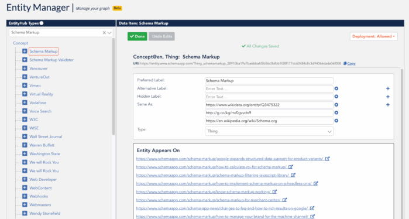Click plus icon beside Web Developer
This screenshot has height=219, width=409.
point(25,179)
